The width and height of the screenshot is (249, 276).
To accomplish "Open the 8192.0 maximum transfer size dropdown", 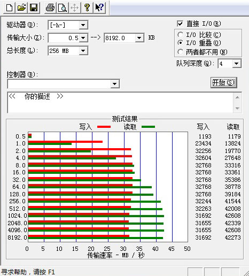I will (x=139, y=38).
